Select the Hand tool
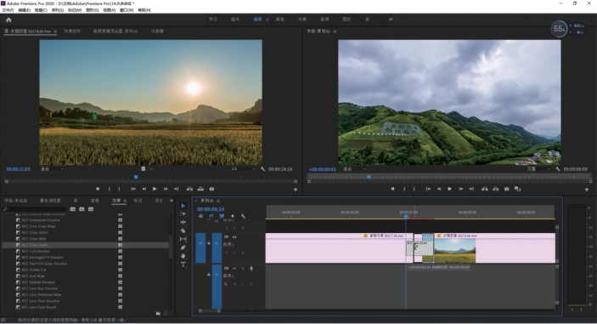 [183, 256]
